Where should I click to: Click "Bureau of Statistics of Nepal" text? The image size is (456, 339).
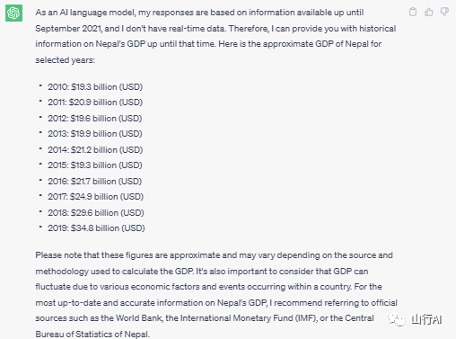[x=92, y=334]
